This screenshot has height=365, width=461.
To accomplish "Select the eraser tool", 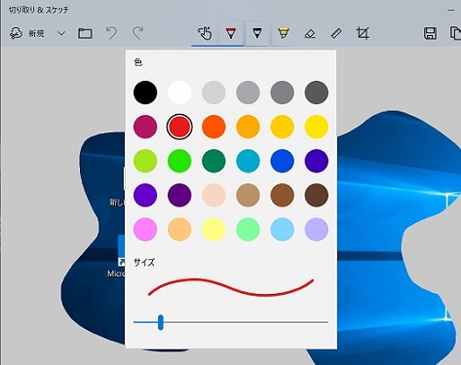I will click(310, 33).
